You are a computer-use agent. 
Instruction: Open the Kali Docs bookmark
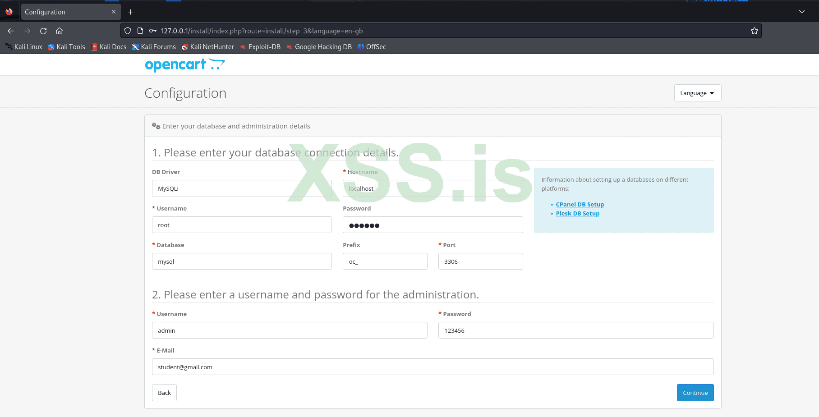(x=109, y=47)
